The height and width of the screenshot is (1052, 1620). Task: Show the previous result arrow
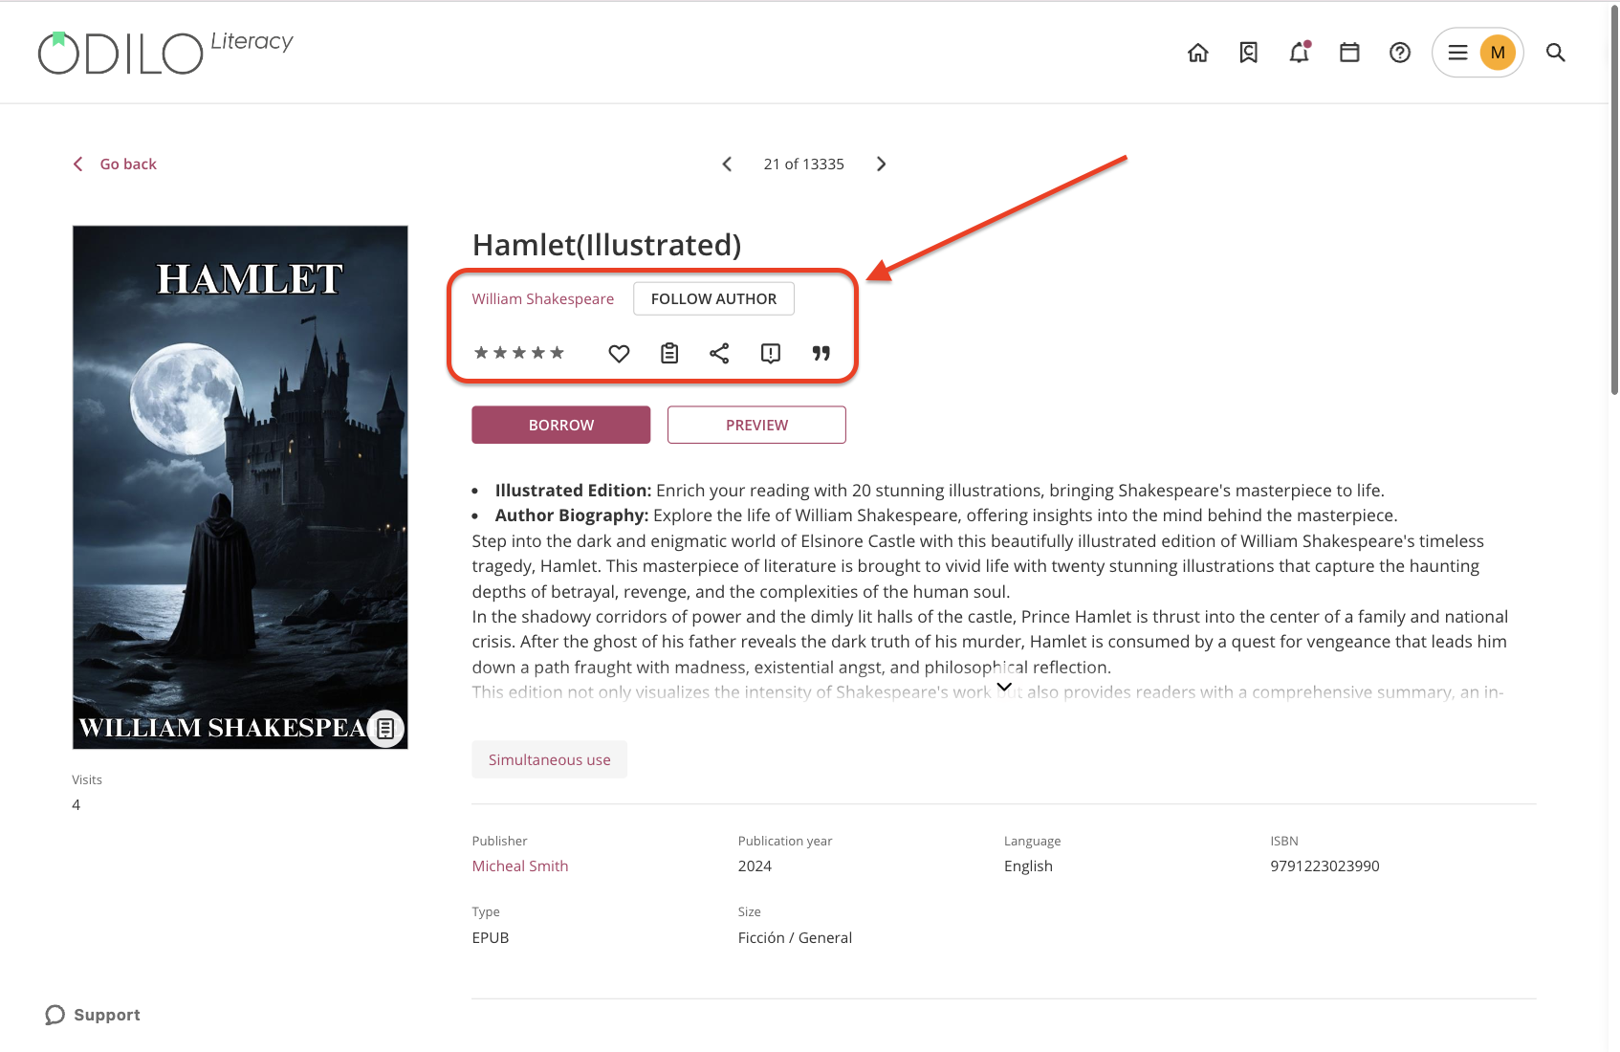pos(727,164)
